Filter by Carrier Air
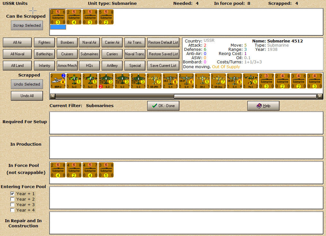This screenshot has height=236, width=326. click(x=112, y=42)
